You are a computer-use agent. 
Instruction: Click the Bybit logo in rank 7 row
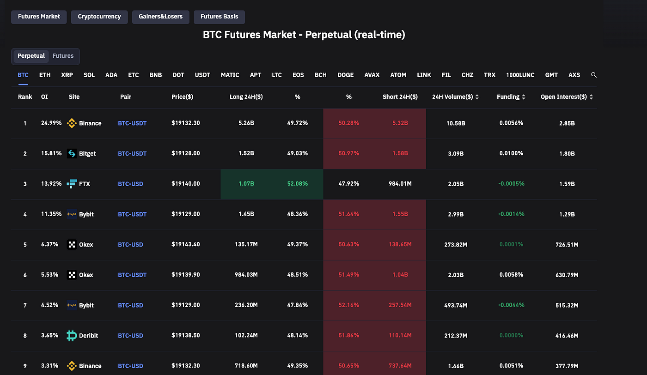[x=72, y=305]
